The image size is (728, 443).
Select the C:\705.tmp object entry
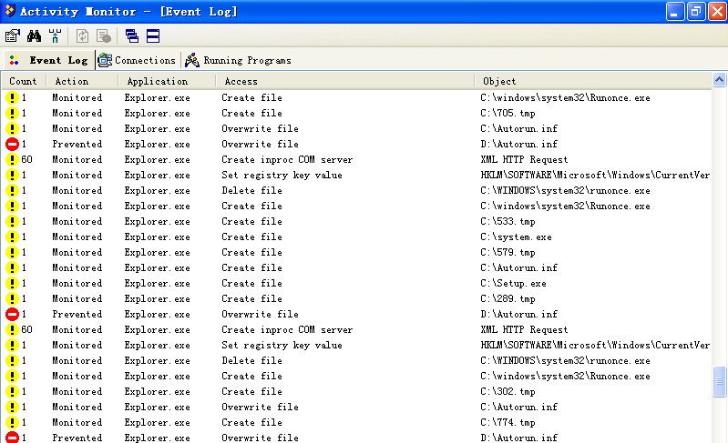tap(508, 113)
